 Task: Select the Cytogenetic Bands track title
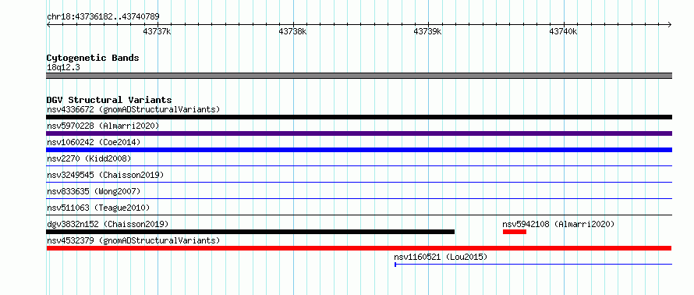pyautogui.click(x=93, y=58)
